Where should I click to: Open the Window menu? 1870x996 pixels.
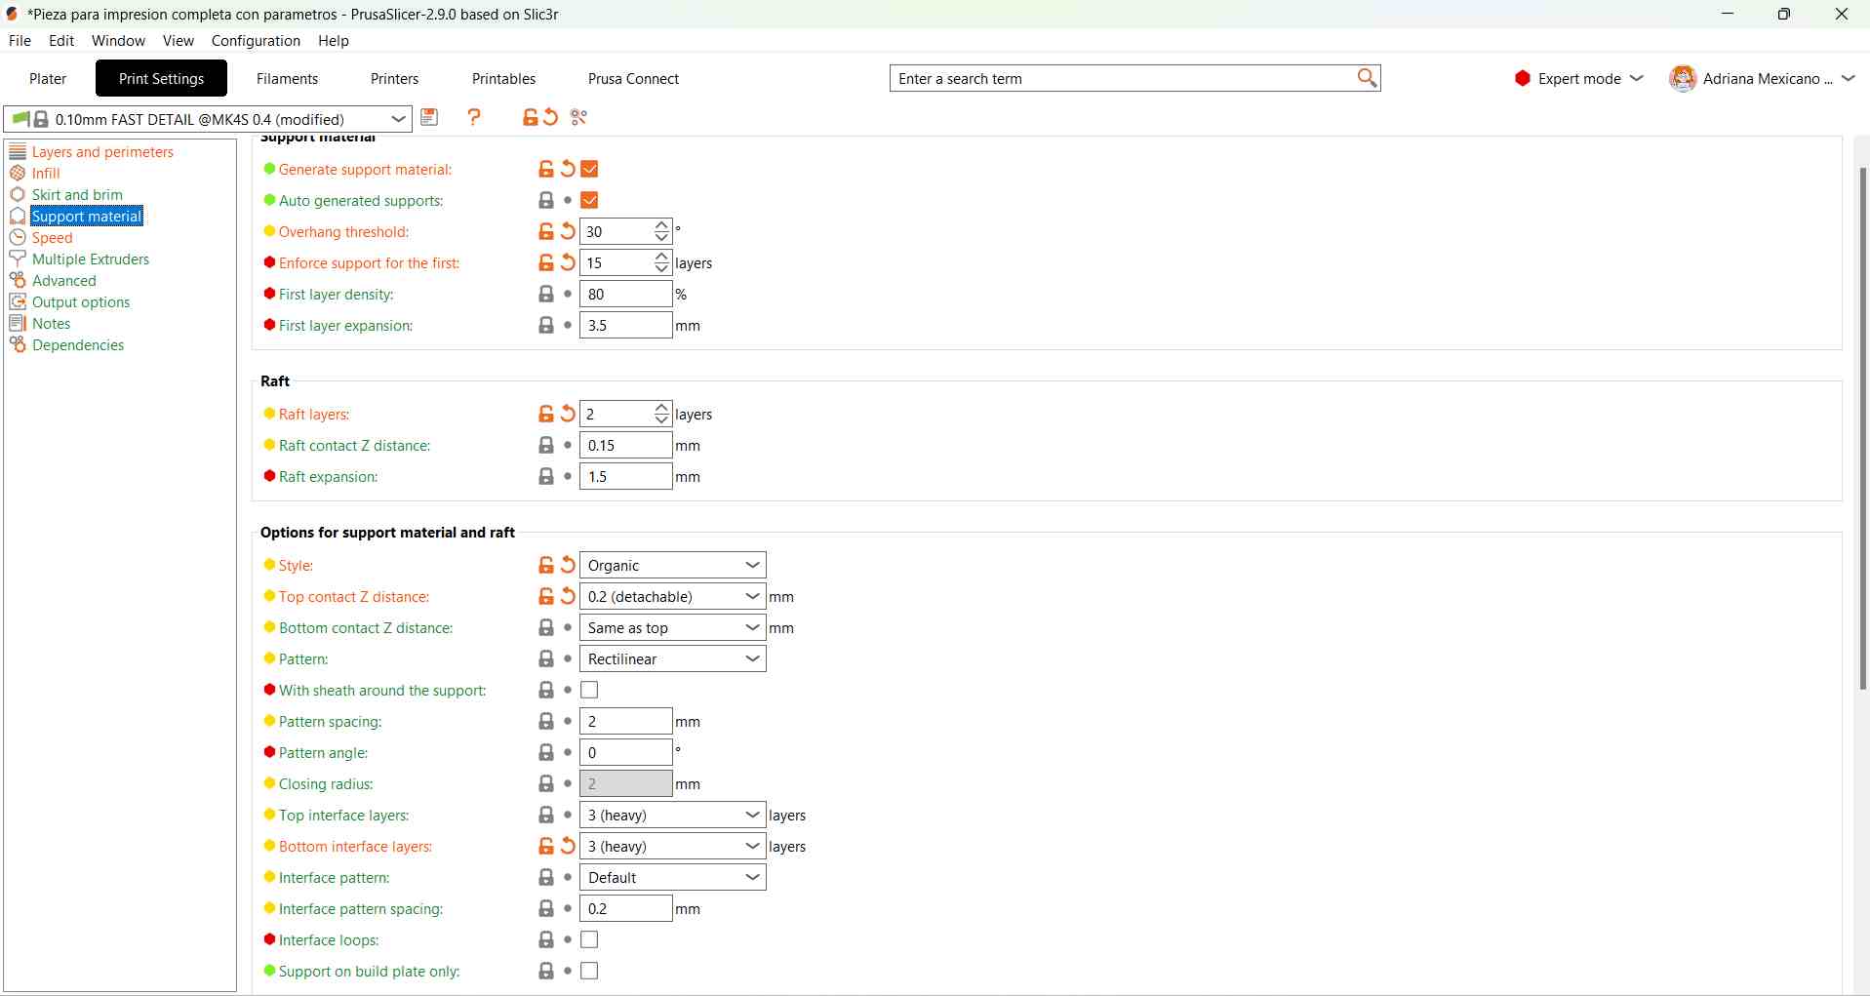[118, 41]
